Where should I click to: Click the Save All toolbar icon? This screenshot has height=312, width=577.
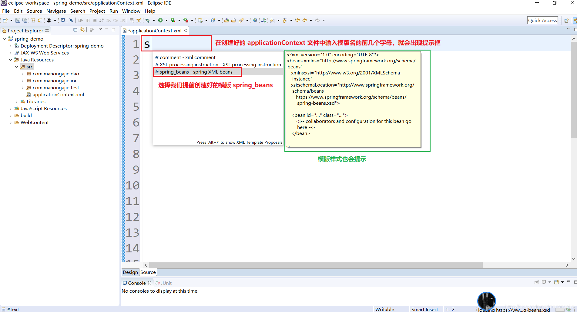coord(25,20)
